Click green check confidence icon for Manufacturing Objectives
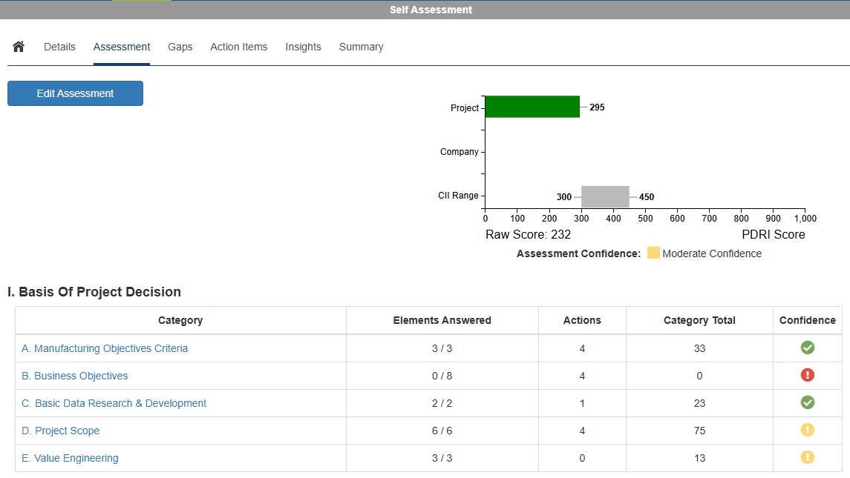This screenshot has height=478, width=850. (x=808, y=348)
